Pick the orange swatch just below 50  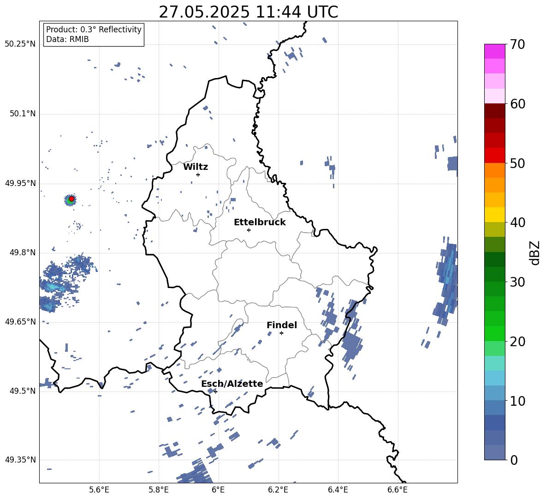(494, 170)
